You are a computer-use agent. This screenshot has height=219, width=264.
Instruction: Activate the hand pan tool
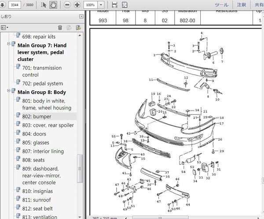click(x=53, y=5)
